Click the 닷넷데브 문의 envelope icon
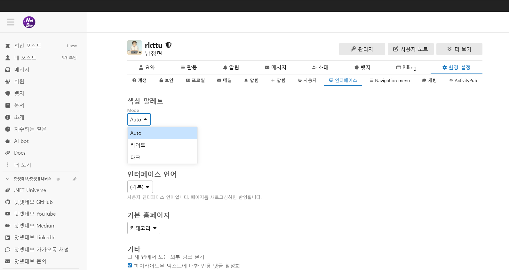 8,261
